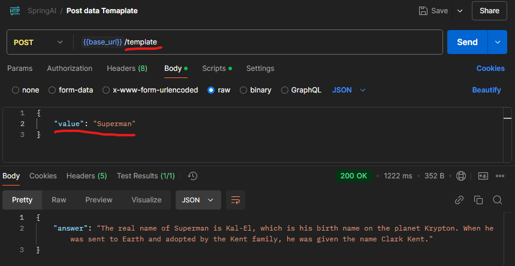515x266 pixels.
Task: Expand the Send button arrow options
Action: click(497, 42)
